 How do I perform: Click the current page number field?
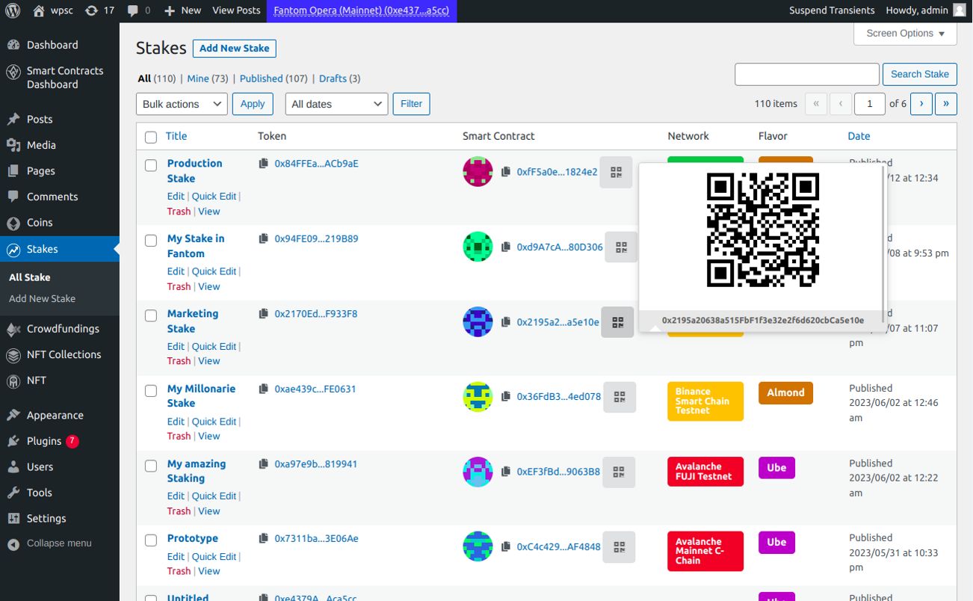point(870,104)
